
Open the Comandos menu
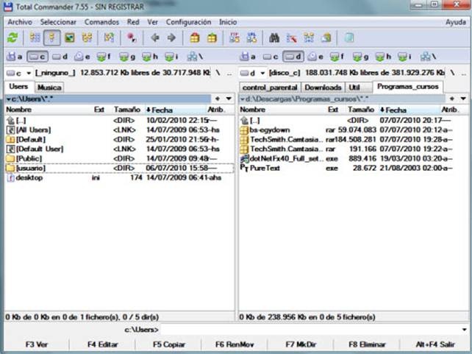(x=101, y=22)
